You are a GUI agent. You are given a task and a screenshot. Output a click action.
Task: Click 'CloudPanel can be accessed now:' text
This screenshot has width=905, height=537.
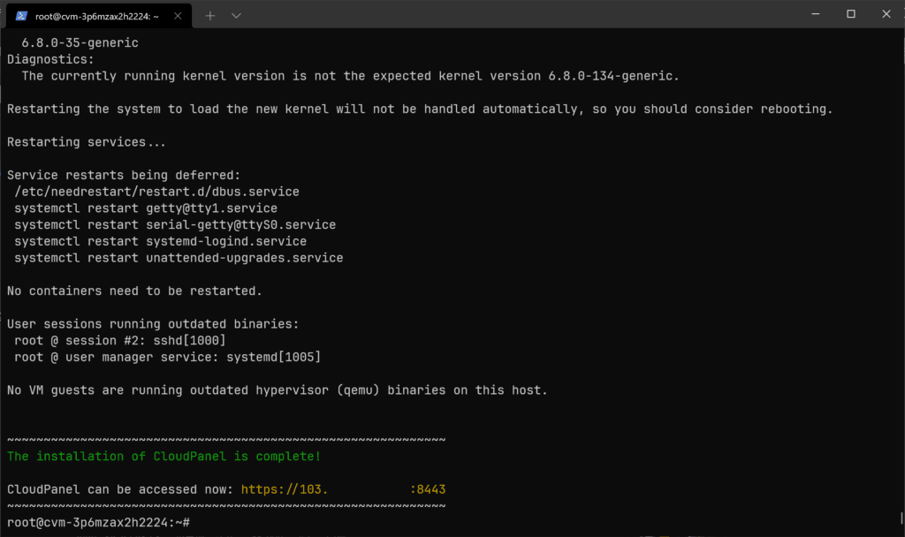pos(120,489)
